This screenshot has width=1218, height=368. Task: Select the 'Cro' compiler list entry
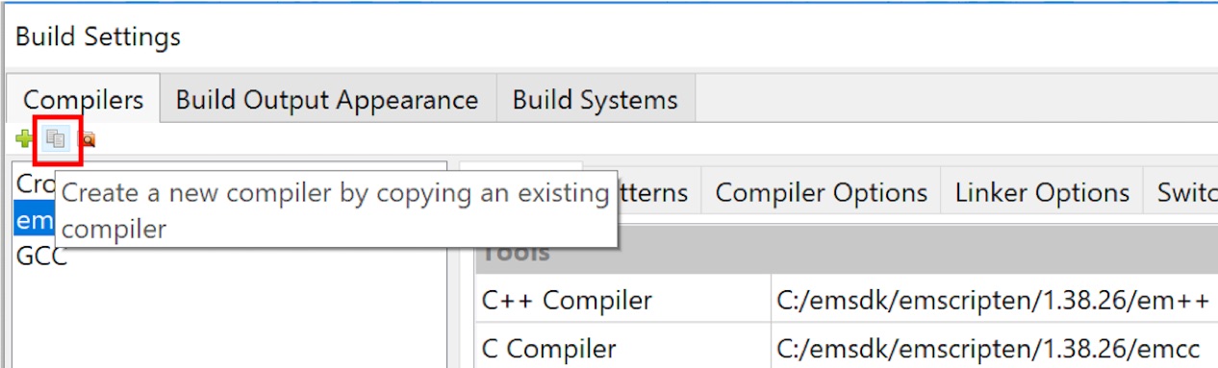click(x=34, y=184)
